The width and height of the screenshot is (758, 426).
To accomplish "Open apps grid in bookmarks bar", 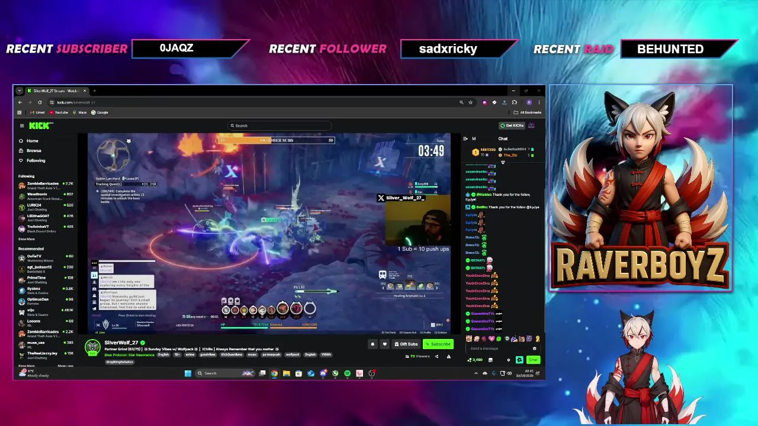I will tap(19, 112).
